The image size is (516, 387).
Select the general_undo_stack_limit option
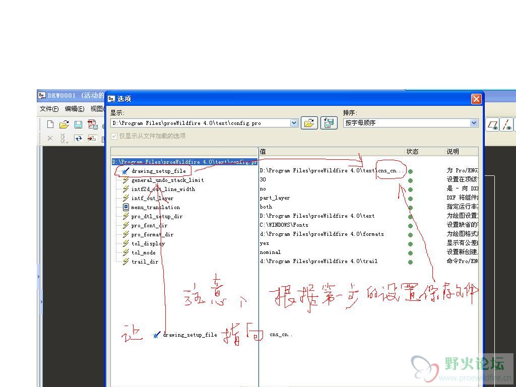[167, 180]
